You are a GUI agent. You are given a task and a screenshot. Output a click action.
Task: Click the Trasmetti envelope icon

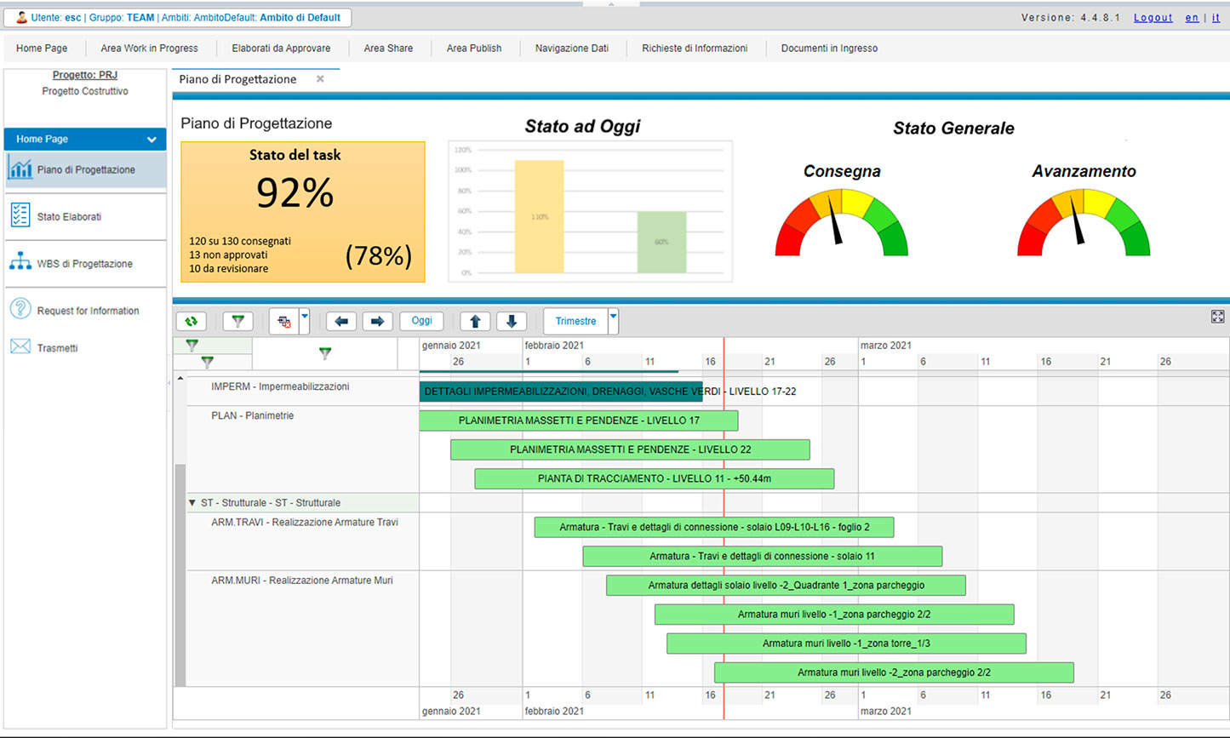(x=20, y=346)
